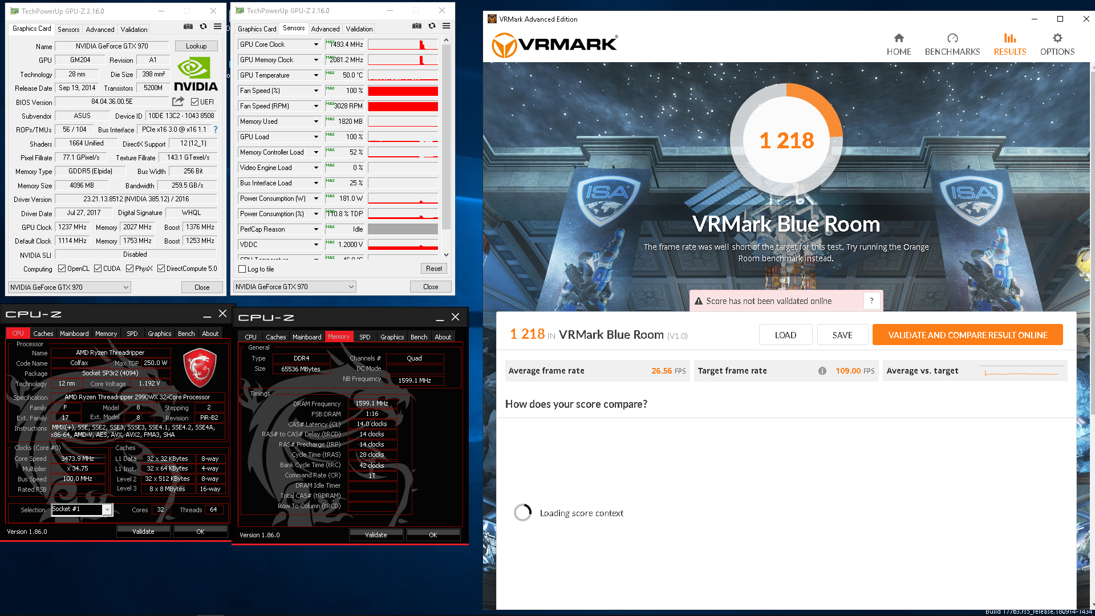Image resolution: width=1095 pixels, height=616 pixels.
Task: Click the GPU Core Clock sensor graph
Action: tap(403, 44)
